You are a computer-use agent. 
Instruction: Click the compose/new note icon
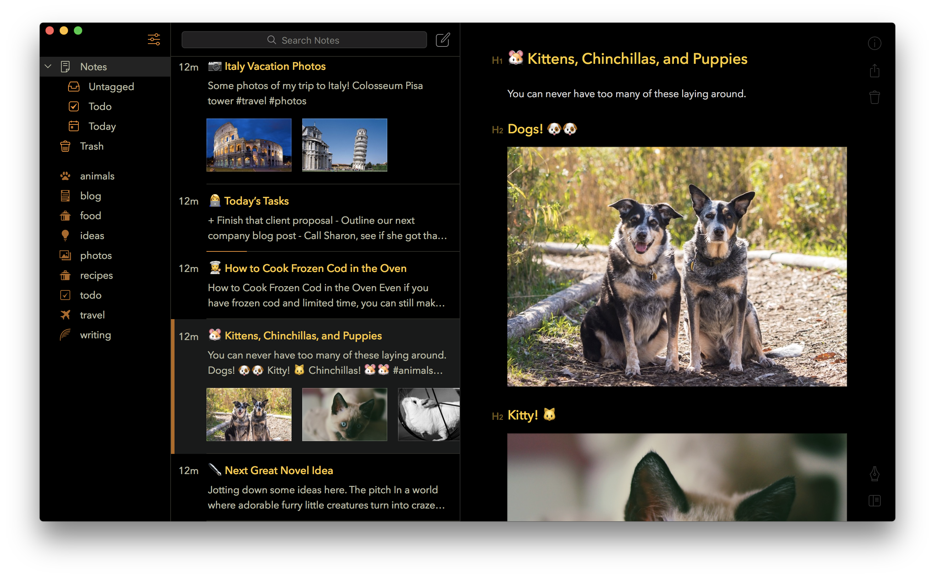443,40
